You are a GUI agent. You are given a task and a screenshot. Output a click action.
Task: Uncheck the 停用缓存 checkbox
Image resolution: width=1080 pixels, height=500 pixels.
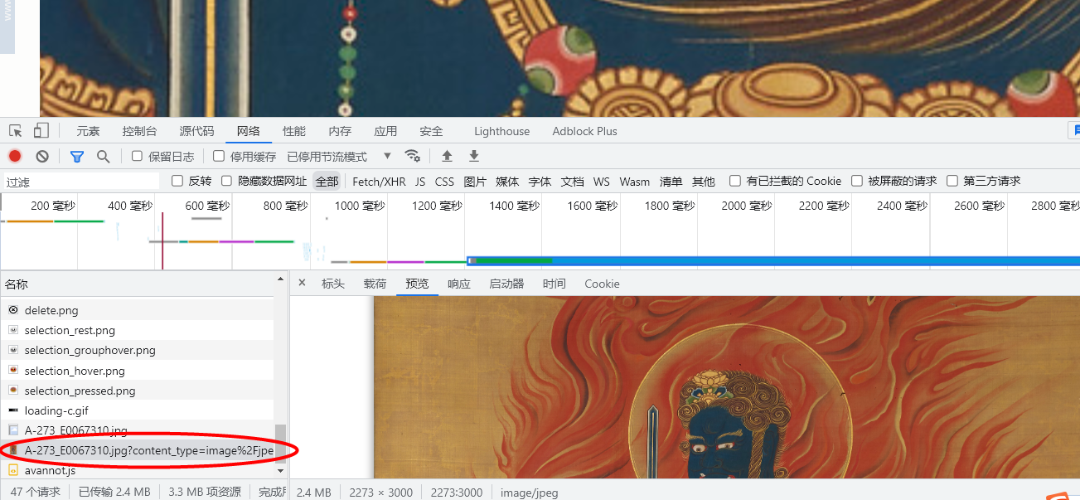coord(220,156)
